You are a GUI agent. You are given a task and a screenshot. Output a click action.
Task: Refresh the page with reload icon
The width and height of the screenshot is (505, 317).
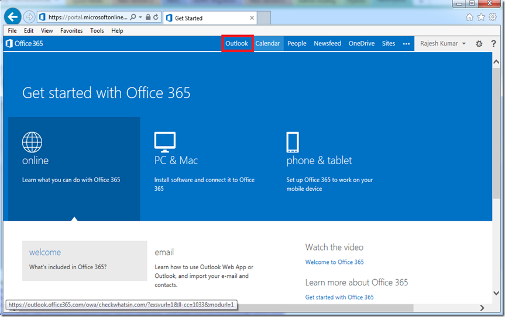(x=156, y=17)
